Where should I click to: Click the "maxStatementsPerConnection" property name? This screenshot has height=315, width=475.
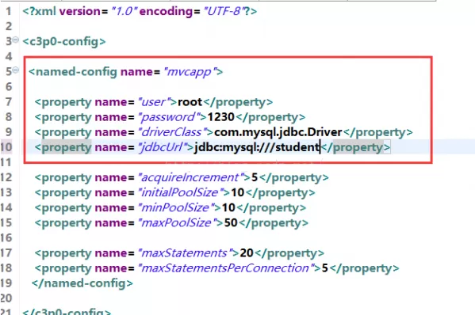226,268
